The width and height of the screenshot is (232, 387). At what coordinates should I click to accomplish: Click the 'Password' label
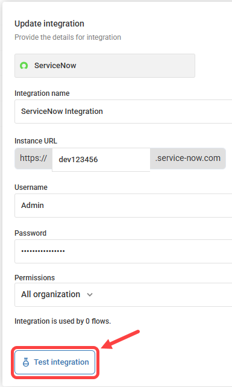tap(30, 233)
